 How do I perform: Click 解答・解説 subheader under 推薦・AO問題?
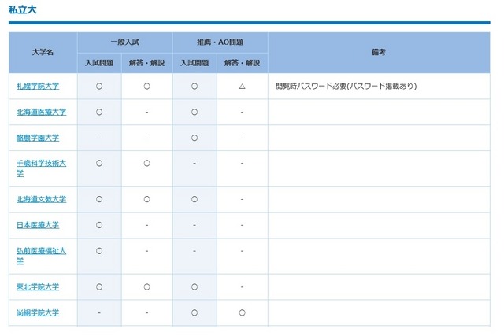click(x=242, y=63)
